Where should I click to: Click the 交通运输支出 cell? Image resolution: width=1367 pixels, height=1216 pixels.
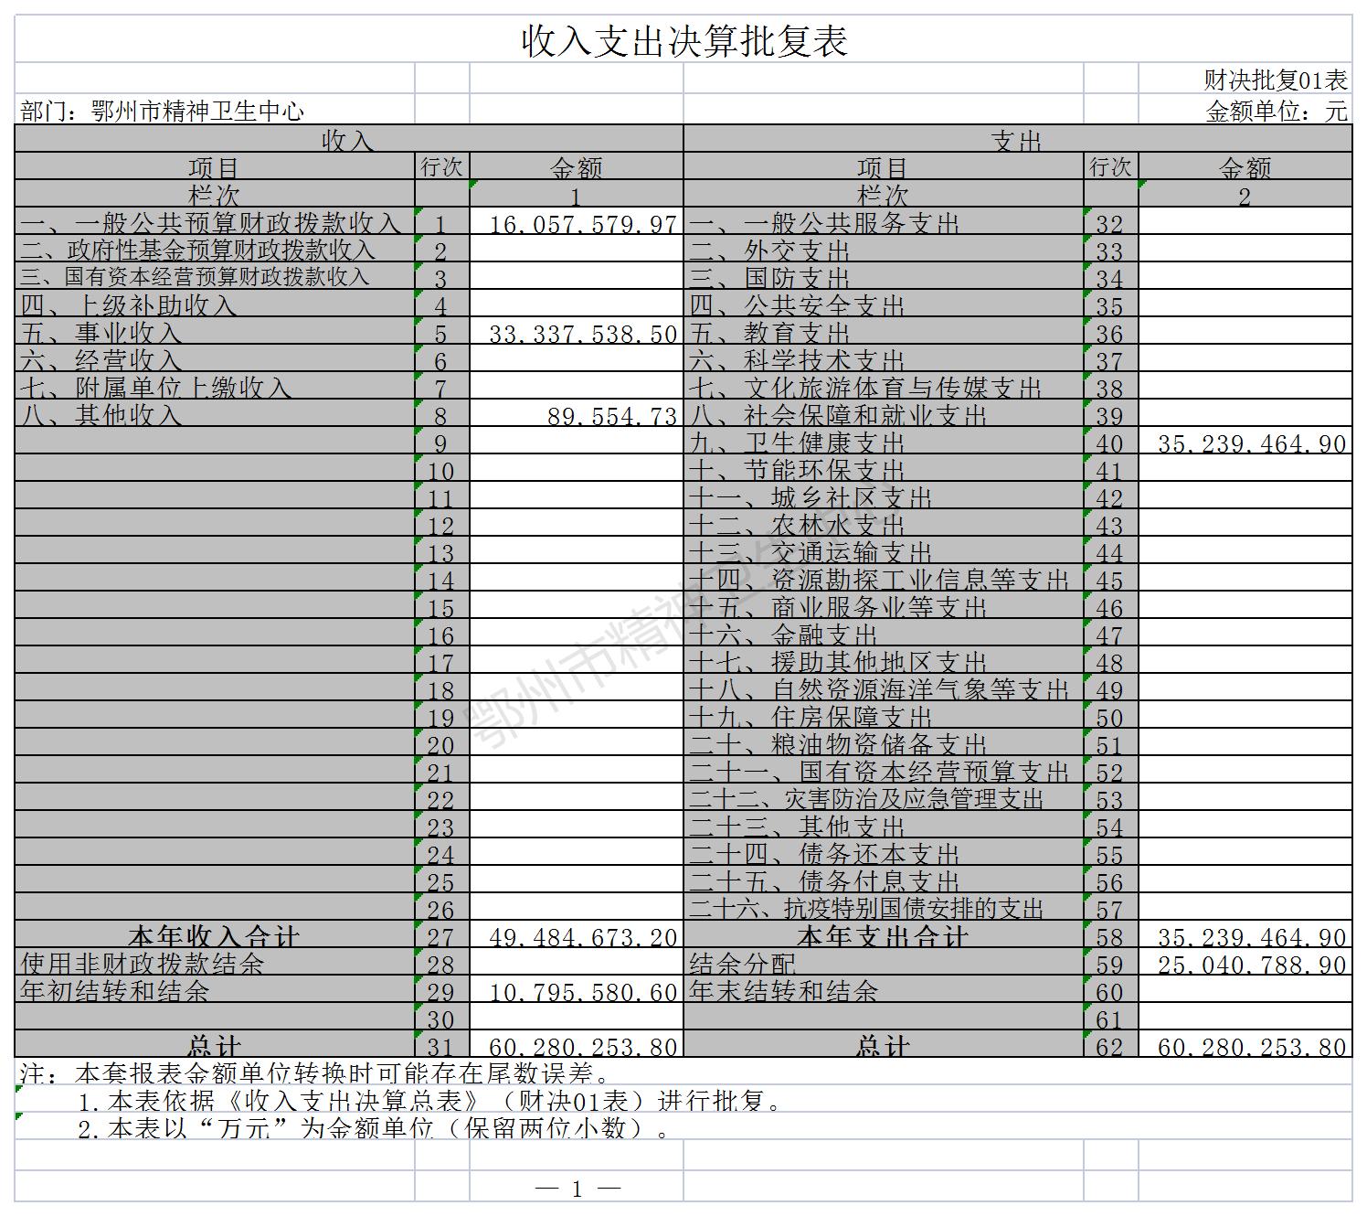(884, 551)
